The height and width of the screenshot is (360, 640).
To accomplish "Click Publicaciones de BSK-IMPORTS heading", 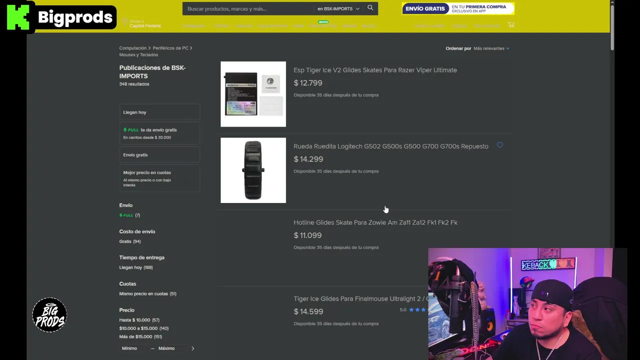I will point(152,72).
